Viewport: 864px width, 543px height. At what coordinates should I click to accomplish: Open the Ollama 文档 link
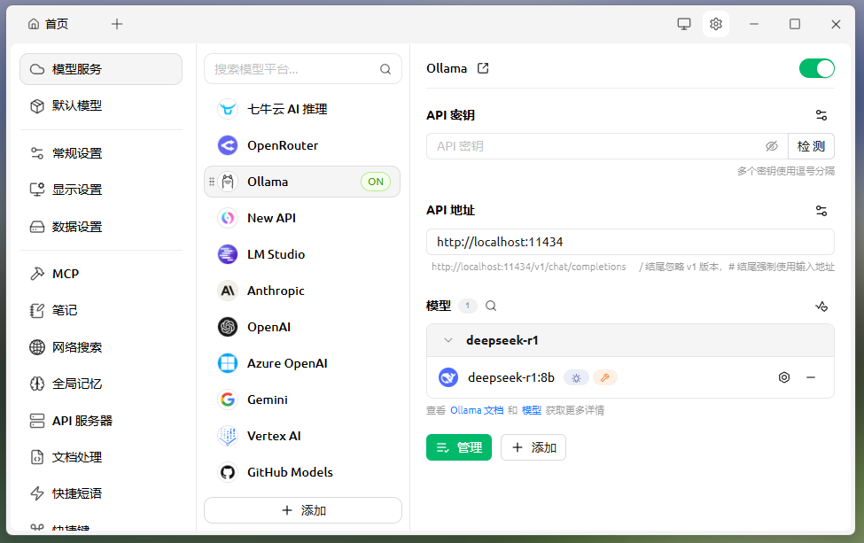pos(477,410)
